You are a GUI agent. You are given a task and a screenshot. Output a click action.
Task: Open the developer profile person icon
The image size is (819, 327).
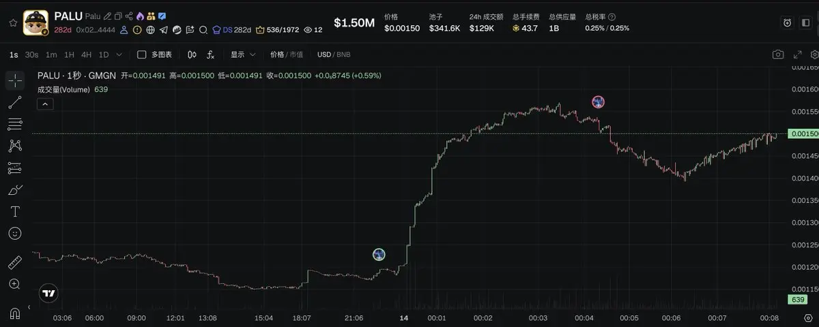click(x=125, y=30)
